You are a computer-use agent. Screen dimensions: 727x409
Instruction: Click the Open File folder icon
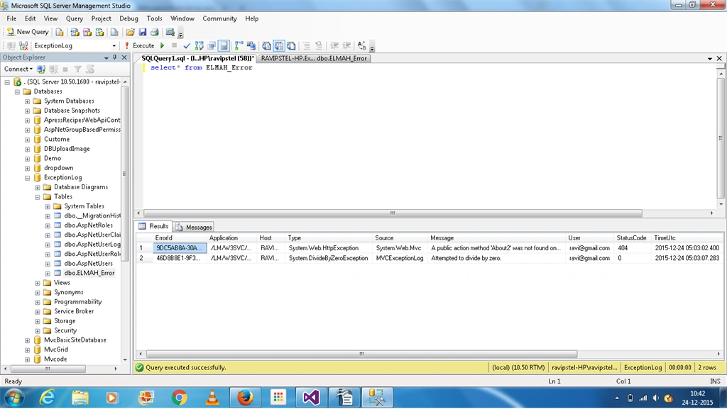tap(131, 32)
